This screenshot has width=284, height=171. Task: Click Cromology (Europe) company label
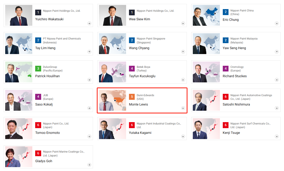[237, 69]
